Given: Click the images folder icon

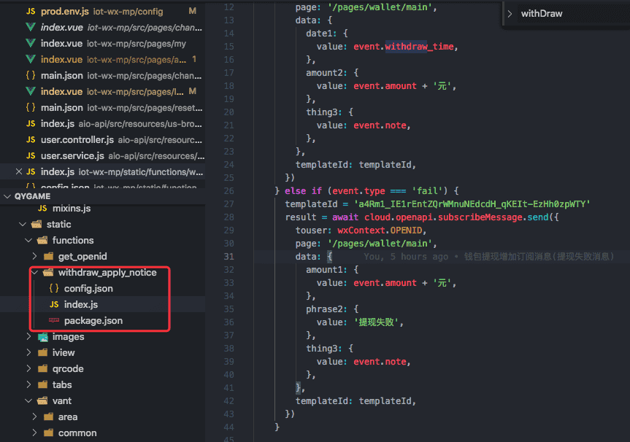Looking at the screenshot, I should [43, 337].
